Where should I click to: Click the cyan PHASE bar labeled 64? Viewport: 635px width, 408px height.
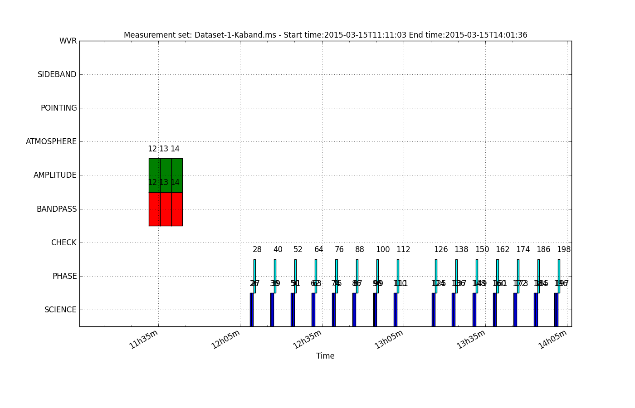(316, 276)
